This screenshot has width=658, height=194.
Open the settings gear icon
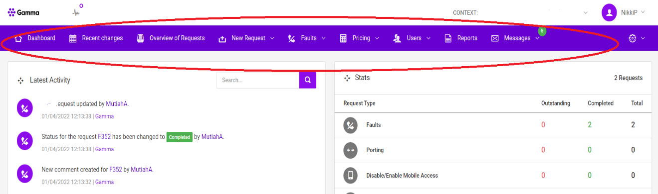tap(633, 38)
